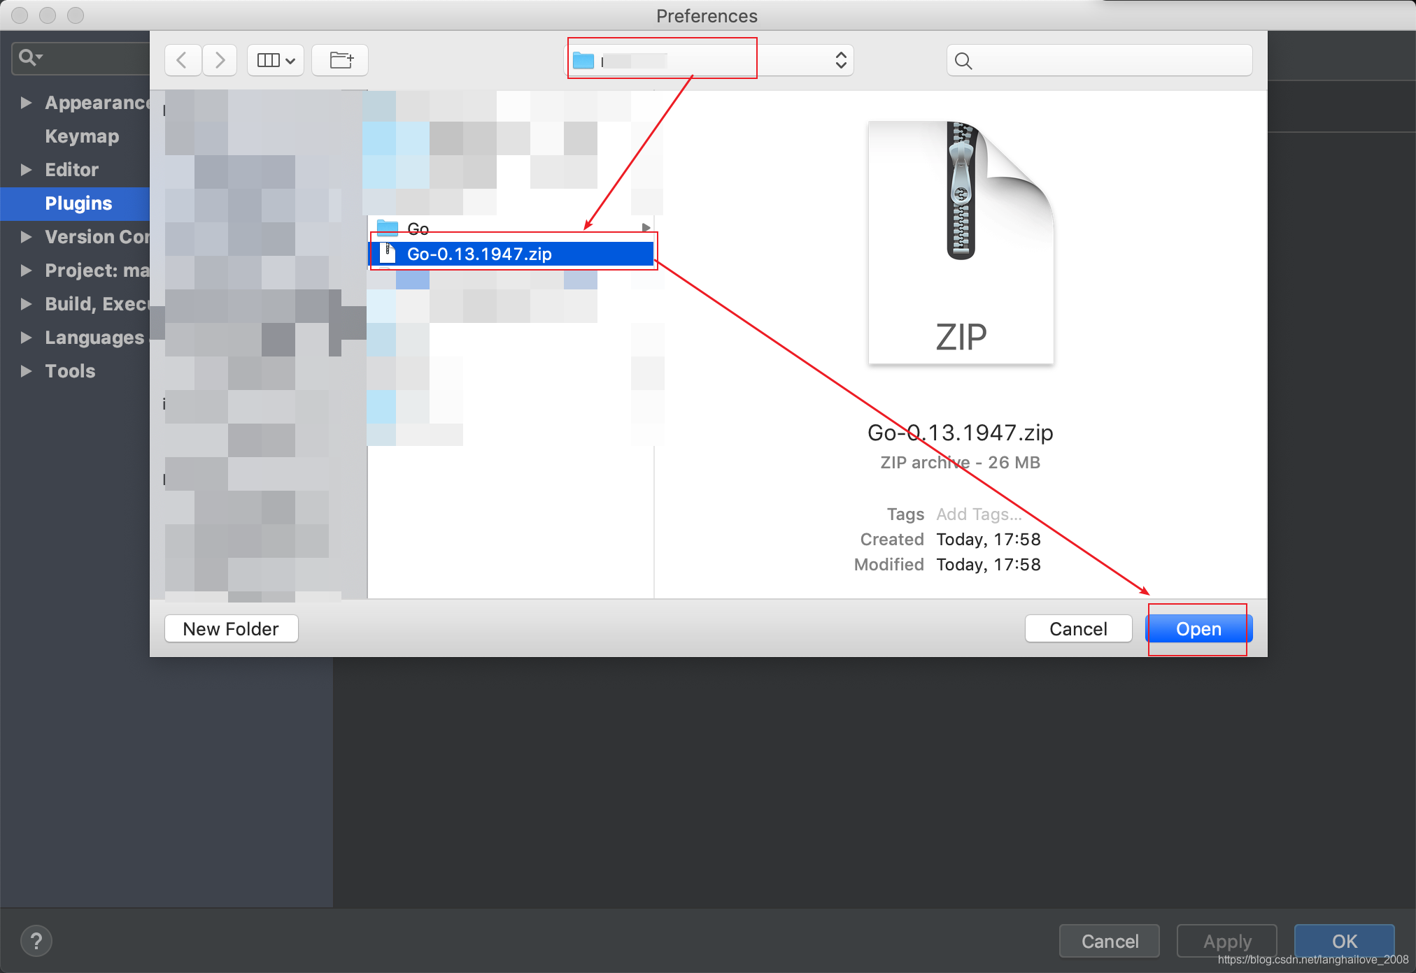The image size is (1416, 973).
Task: Click the forward navigation arrow icon
Action: coord(220,59)
